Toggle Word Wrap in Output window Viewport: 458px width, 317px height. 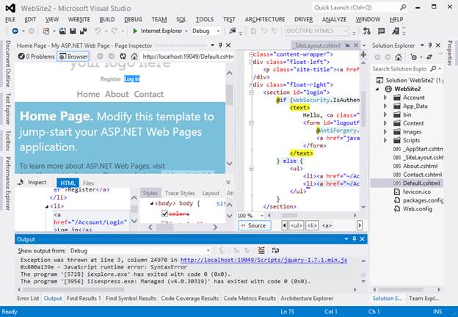(x=275, y=250)
